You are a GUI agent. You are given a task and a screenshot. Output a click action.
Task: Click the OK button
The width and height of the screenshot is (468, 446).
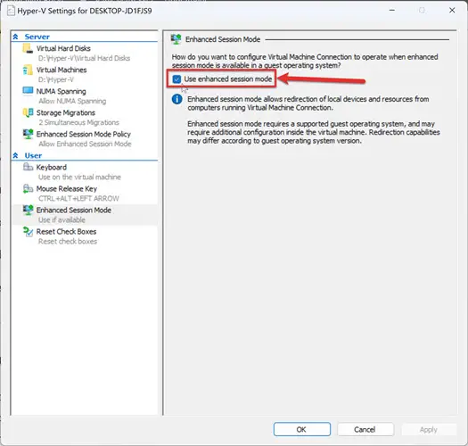(x=302, y=429)
